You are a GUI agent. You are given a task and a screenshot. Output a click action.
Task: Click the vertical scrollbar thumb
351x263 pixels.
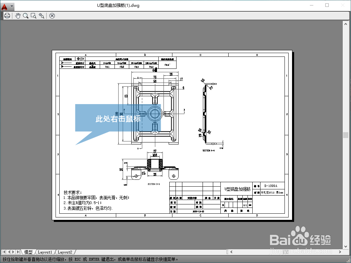click(346, 135)
